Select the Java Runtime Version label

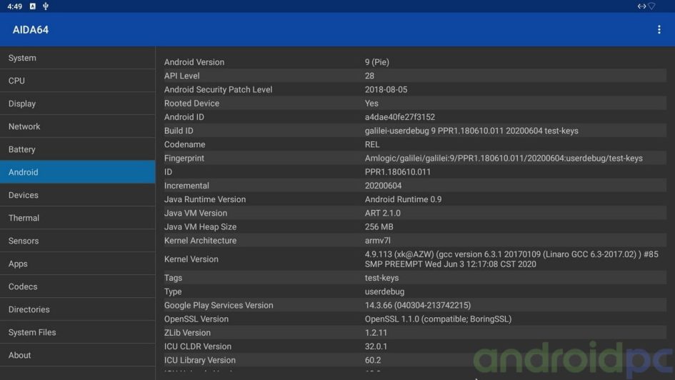coord(205,200)
